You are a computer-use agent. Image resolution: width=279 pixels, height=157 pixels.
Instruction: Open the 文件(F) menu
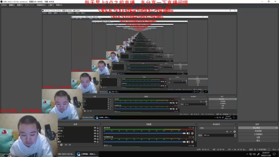(x=4, y=5)
